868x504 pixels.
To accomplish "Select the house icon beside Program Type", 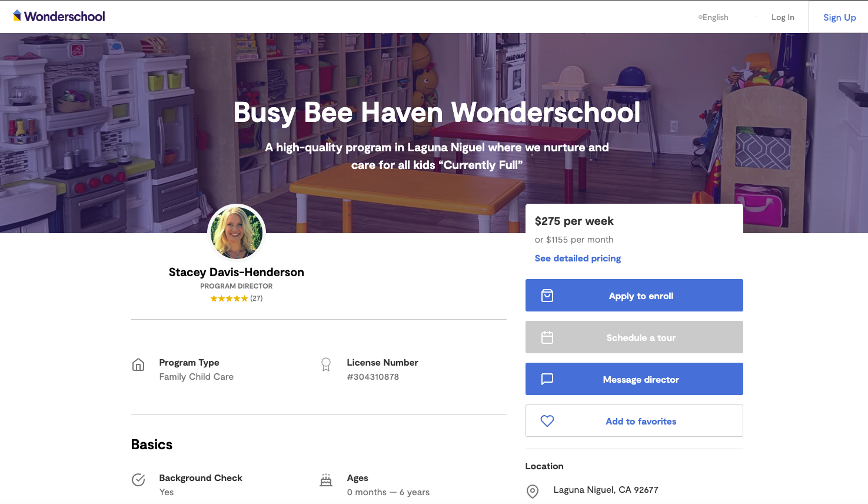I will tap(138, 365).
